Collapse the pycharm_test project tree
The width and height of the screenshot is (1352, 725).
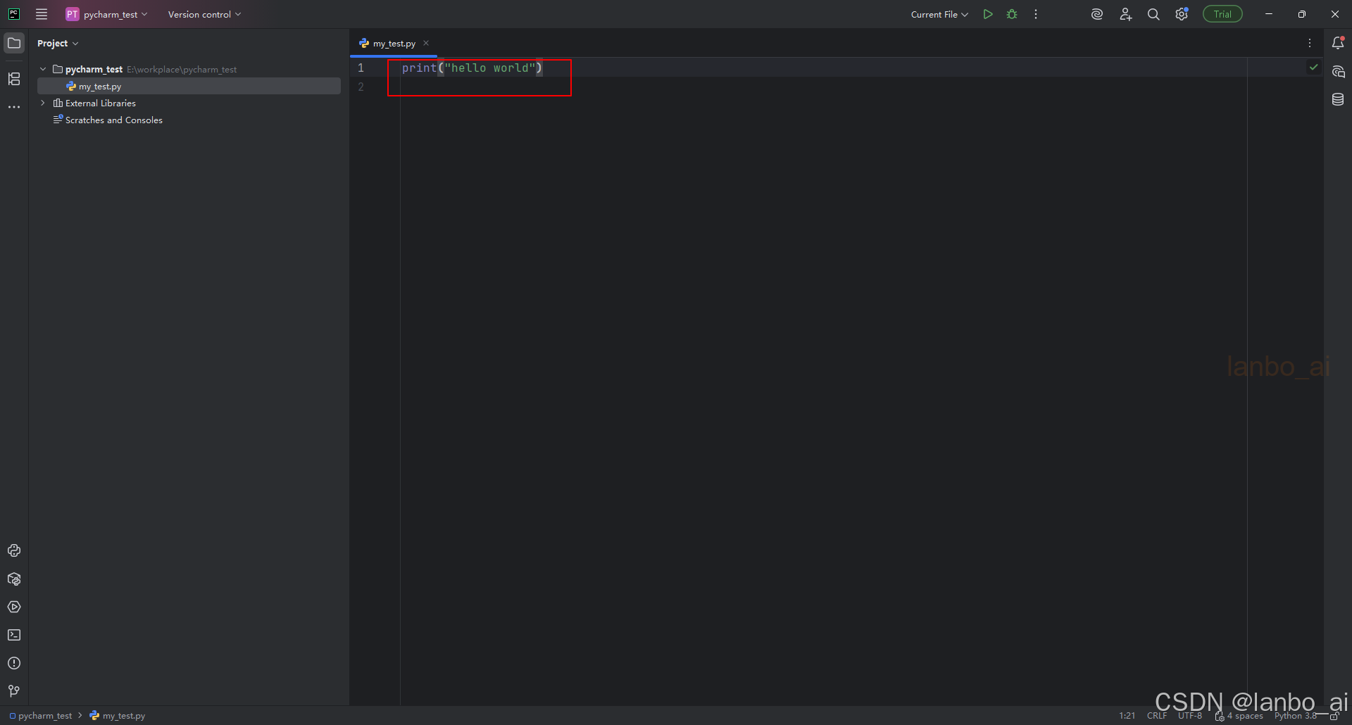click(x=42, y=68)
